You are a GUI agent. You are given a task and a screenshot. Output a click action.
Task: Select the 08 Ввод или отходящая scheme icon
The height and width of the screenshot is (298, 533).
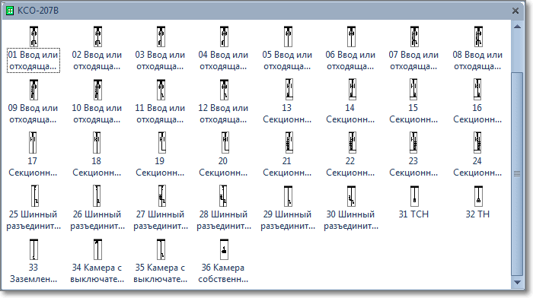pos(478,36)
